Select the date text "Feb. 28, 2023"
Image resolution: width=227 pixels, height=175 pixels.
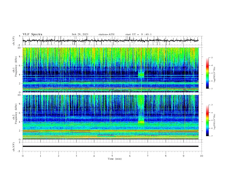pos(80,34)
